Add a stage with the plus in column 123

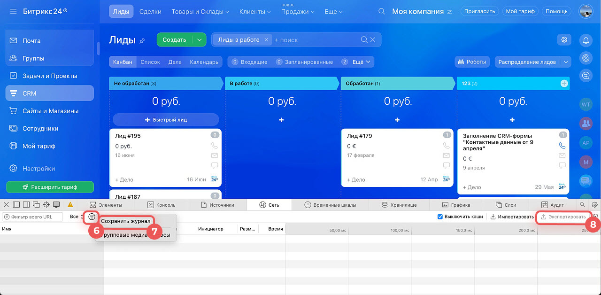[564, 83]
